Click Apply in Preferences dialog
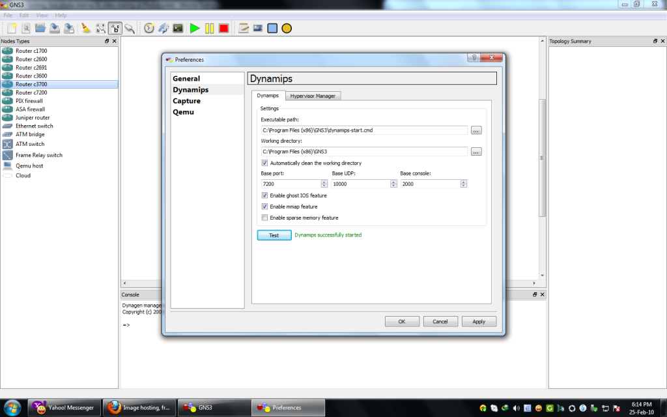667x417 pixels. [479, 322]
